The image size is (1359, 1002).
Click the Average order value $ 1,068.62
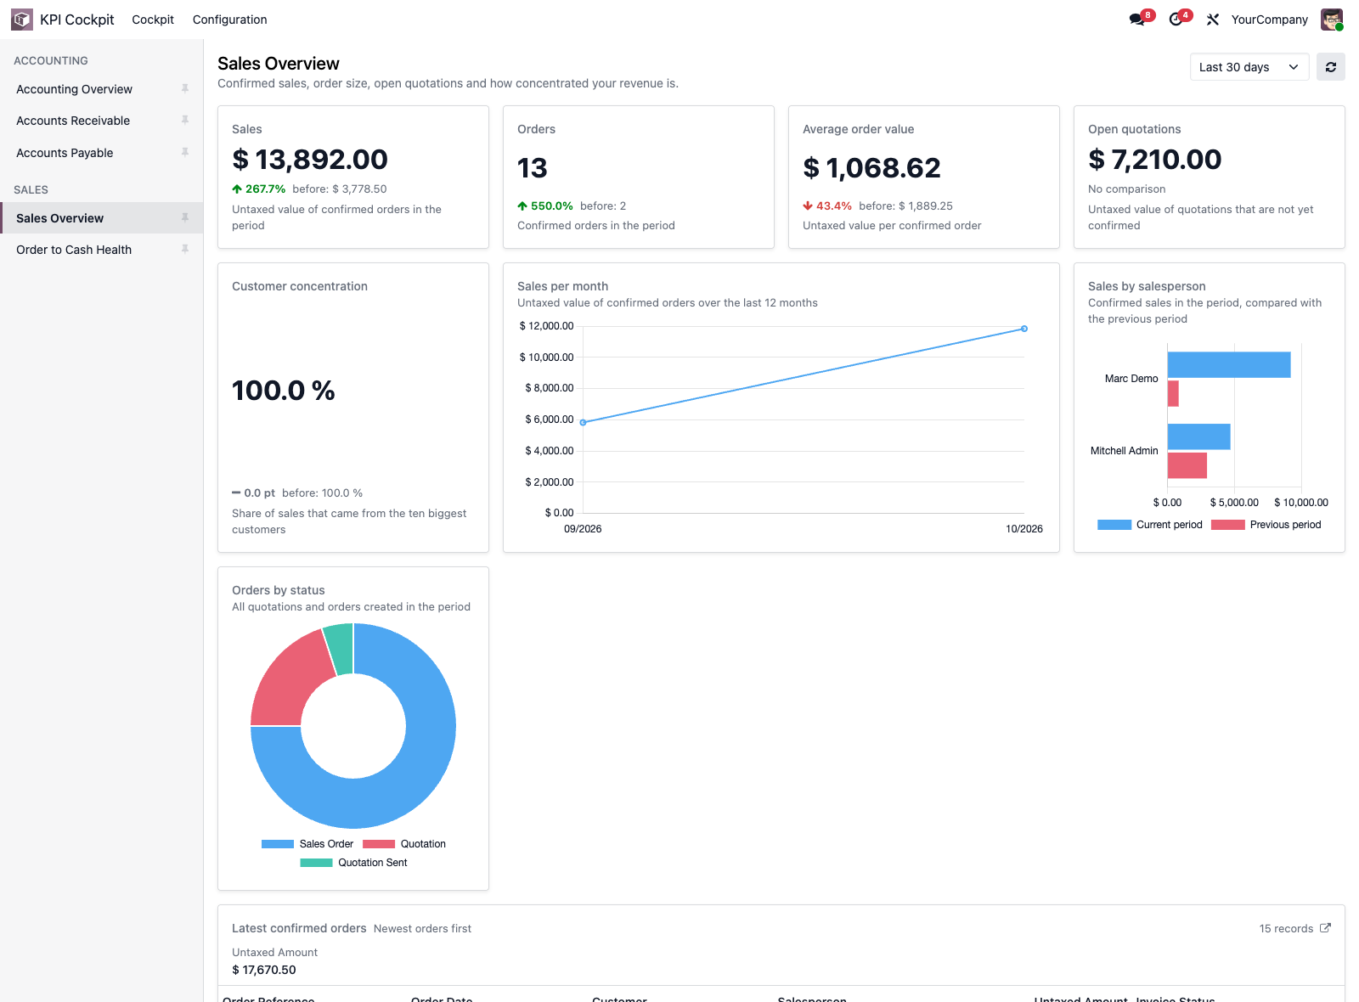click(x=871, y=168)
